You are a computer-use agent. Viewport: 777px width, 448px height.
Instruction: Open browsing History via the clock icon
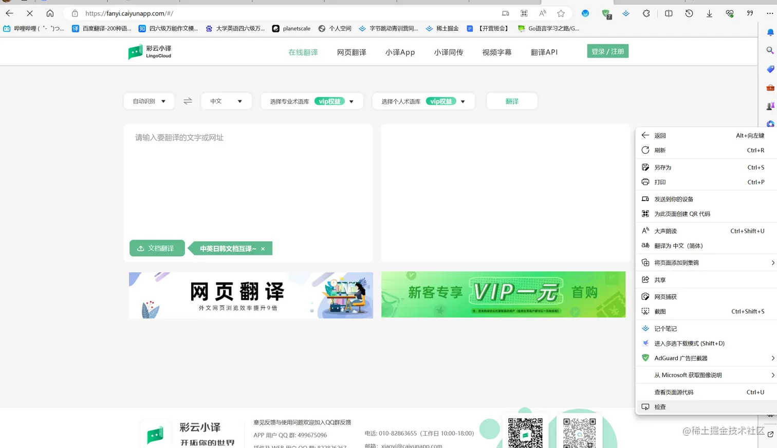[x=689, y=13]
